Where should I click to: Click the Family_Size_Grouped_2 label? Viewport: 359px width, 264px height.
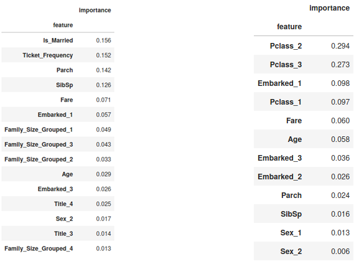tap(39, 159)
